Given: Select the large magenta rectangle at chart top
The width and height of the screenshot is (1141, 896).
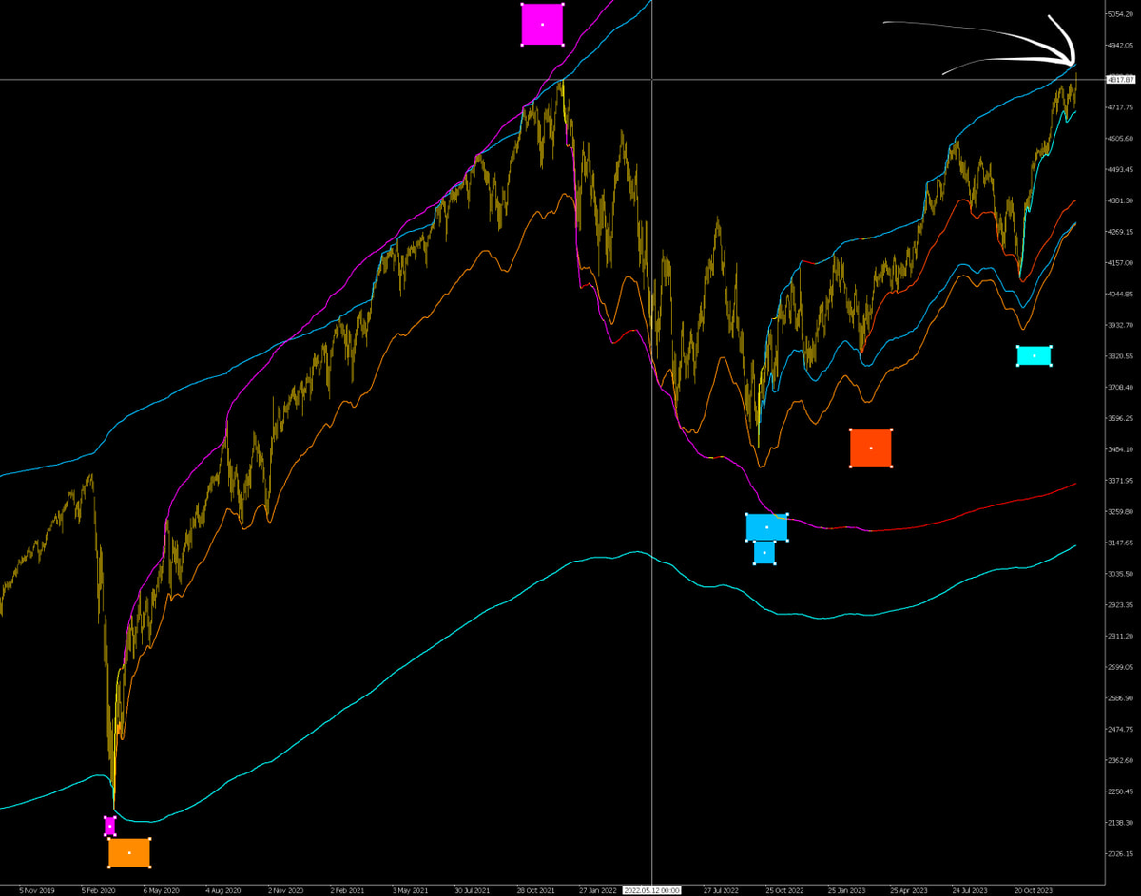Looking at the screenshot, I should pos(542,24).
